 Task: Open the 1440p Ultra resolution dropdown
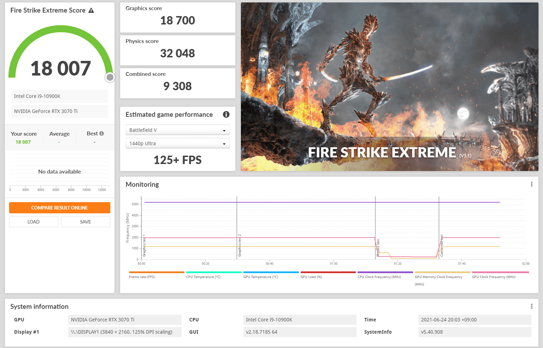point(177,143)
